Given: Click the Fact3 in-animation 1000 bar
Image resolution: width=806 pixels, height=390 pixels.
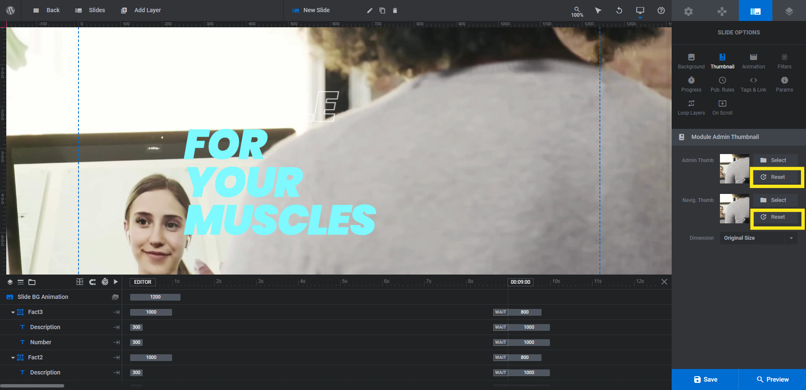Looking at the screenshot, I should click(x=151, y=312).
